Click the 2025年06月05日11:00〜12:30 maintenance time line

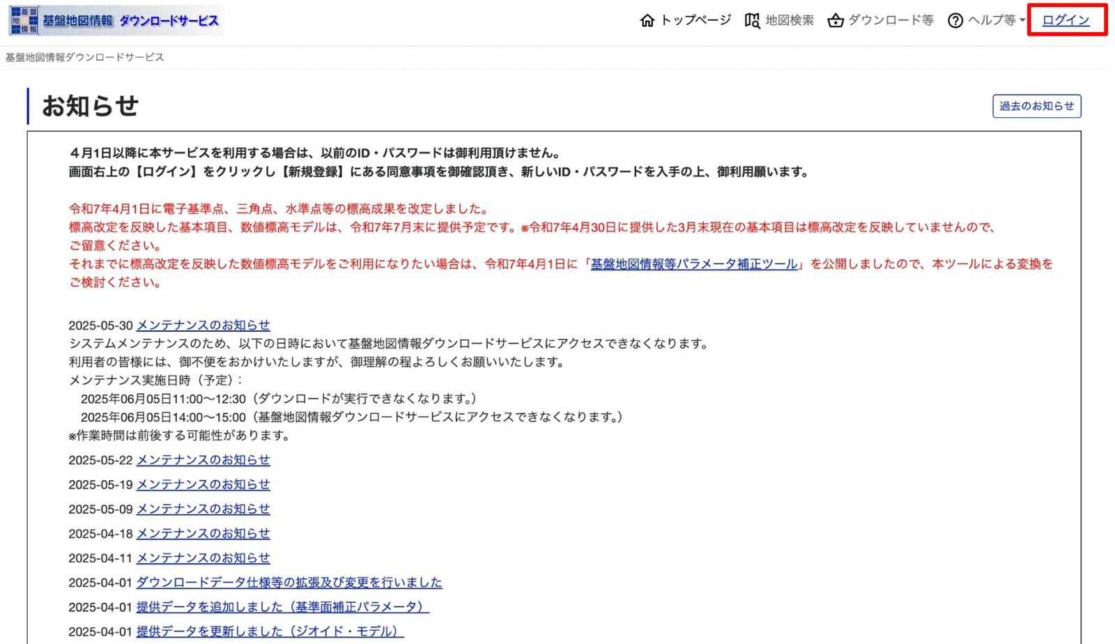click(x=279, y=399)
